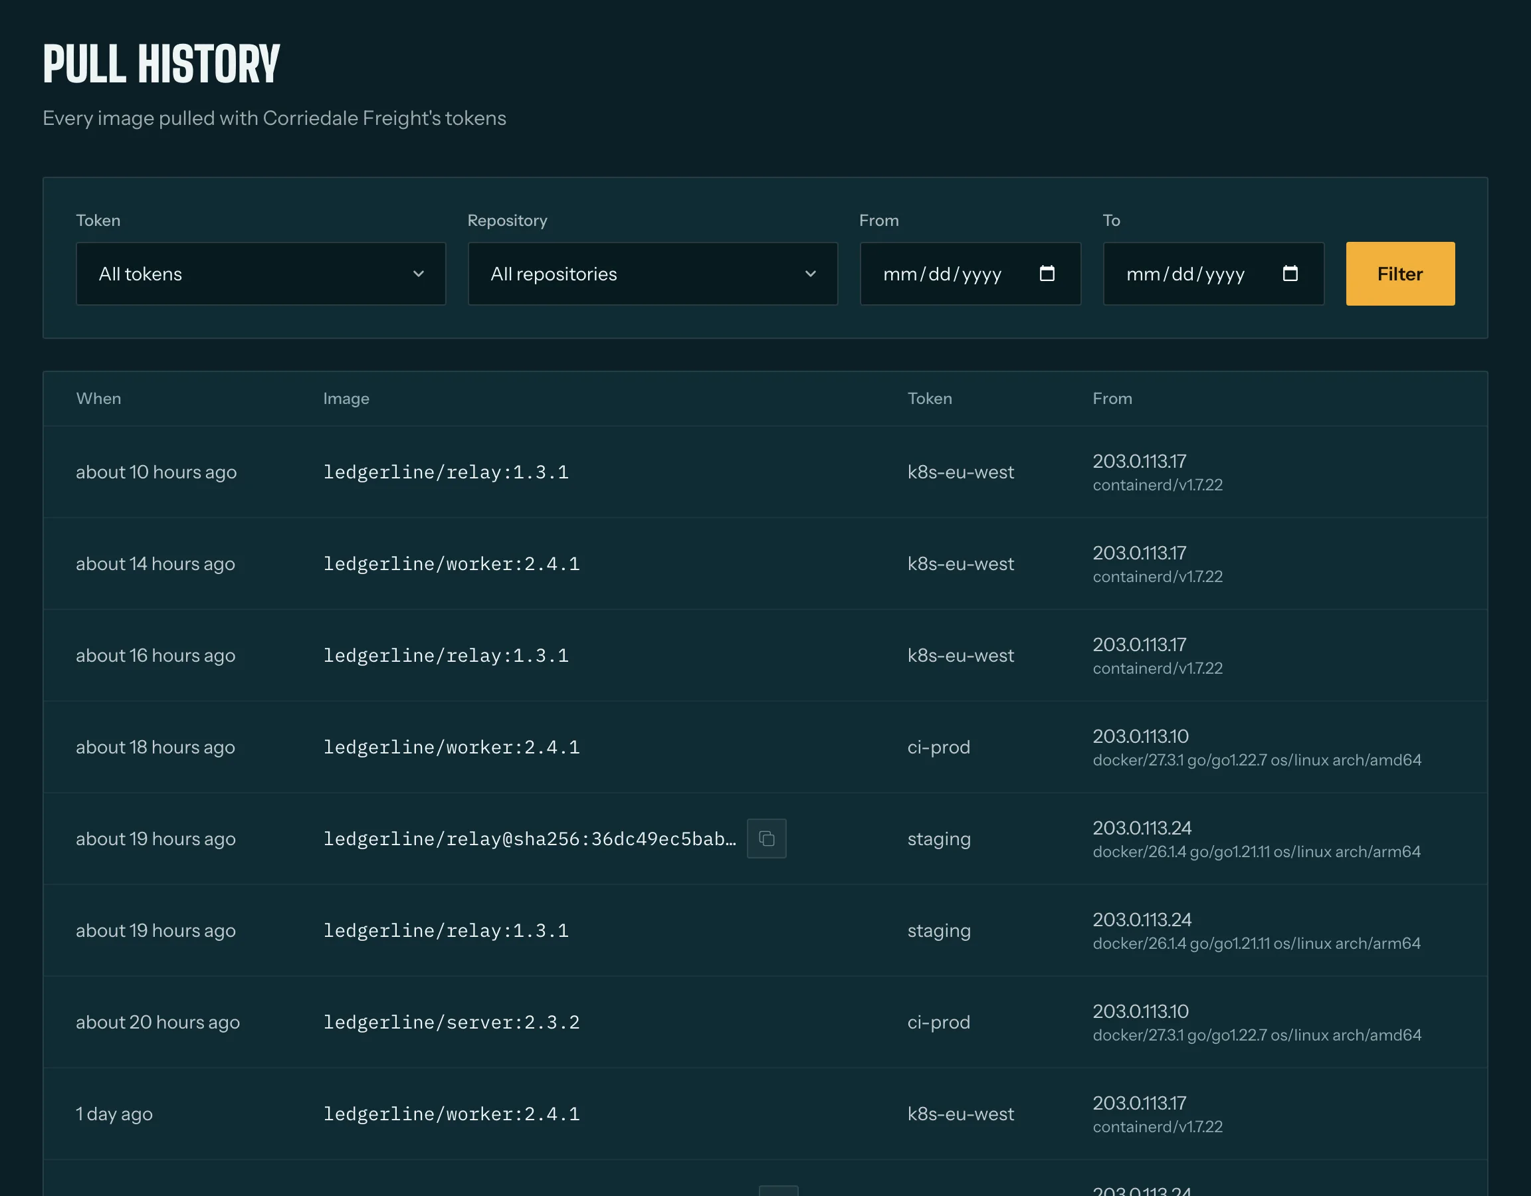Click IP 203.0.113.10 in ledgerline/server row
1531x1196 pixels.
pyautogui.click(x=1140, y=1011)
